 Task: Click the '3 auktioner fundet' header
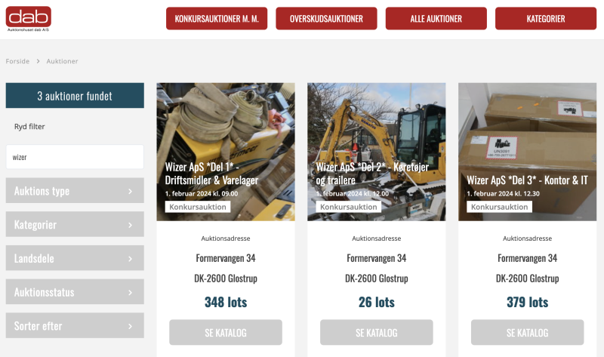click(75, 96)
